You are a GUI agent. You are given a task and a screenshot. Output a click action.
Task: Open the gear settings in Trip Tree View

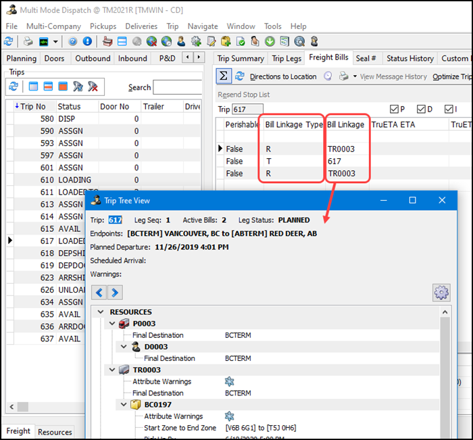tap(441, 293)
